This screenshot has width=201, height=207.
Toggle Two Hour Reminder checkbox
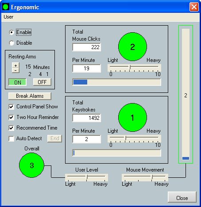[12, 117]
